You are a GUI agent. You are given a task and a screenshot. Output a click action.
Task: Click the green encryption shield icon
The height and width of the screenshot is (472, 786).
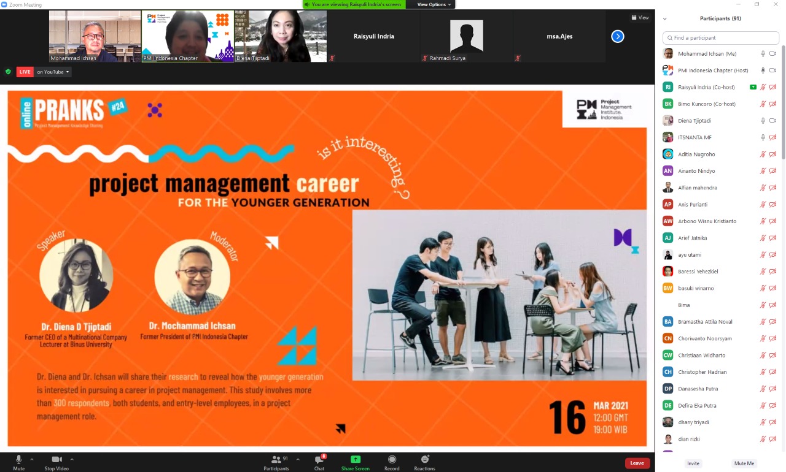click(x=8, y=72)
